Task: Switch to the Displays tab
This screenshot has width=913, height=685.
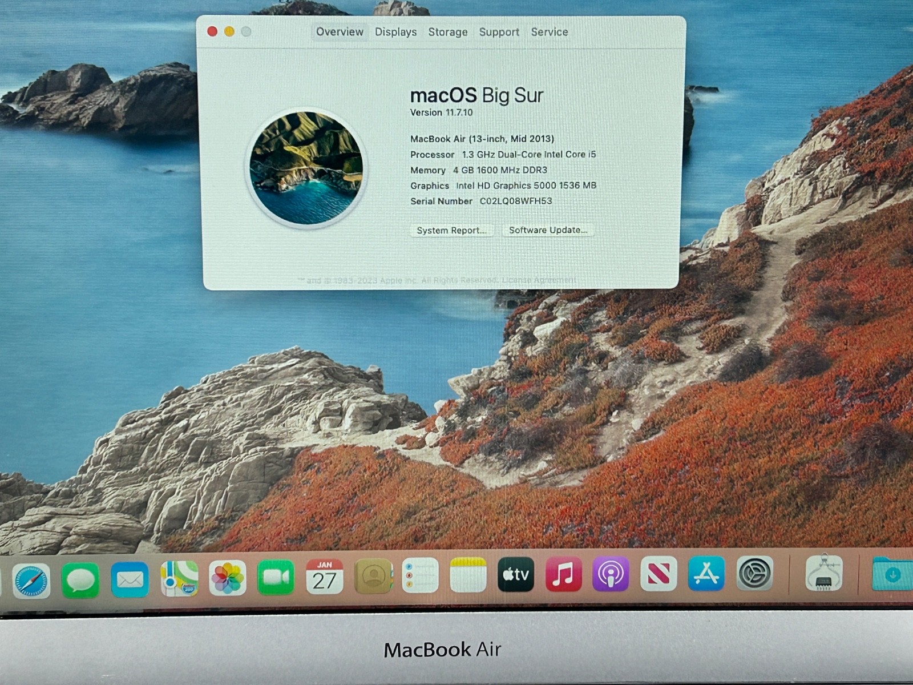Action: pyautogui.click(x=395, y=32)
